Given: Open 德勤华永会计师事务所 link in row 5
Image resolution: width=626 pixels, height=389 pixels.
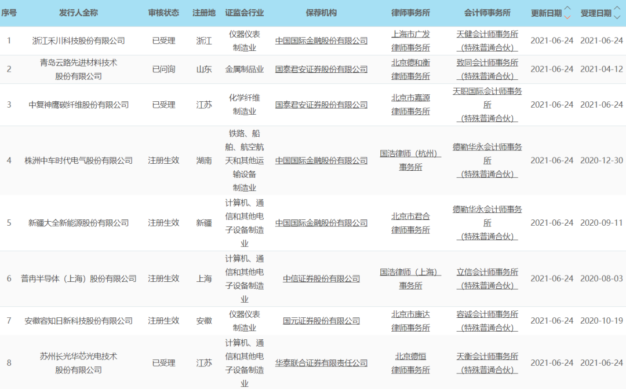Looking at the screenshot, I should click(487, 223).
